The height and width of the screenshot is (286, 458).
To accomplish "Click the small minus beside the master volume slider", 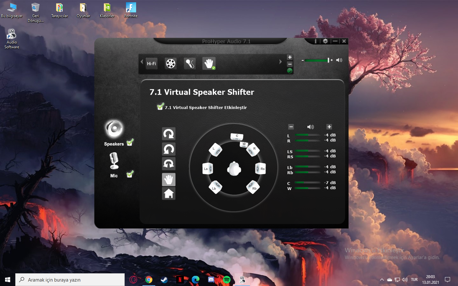I will [x=302, y=60].
